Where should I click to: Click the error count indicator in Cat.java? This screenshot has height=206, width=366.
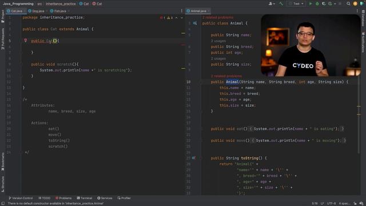coord(162,18)
